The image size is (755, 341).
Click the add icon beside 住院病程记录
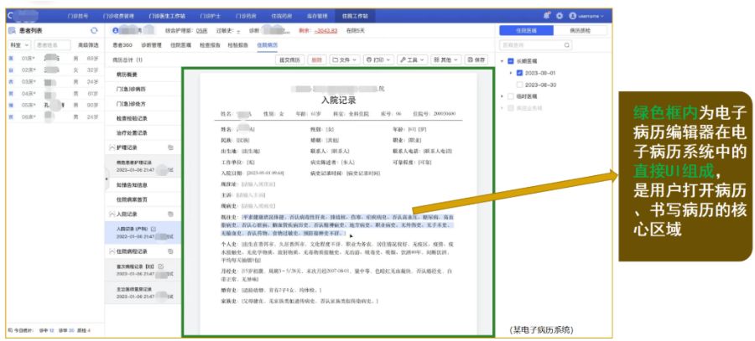[x=170, y=251]
